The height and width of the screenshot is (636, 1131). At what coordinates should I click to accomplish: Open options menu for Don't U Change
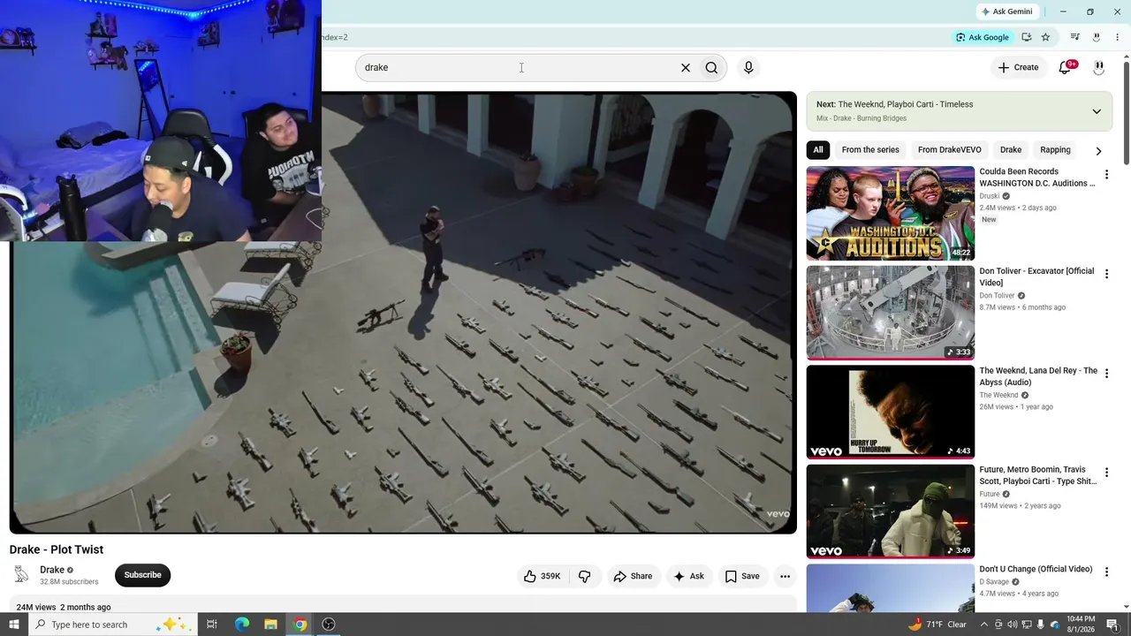(x=1106, y=572)
